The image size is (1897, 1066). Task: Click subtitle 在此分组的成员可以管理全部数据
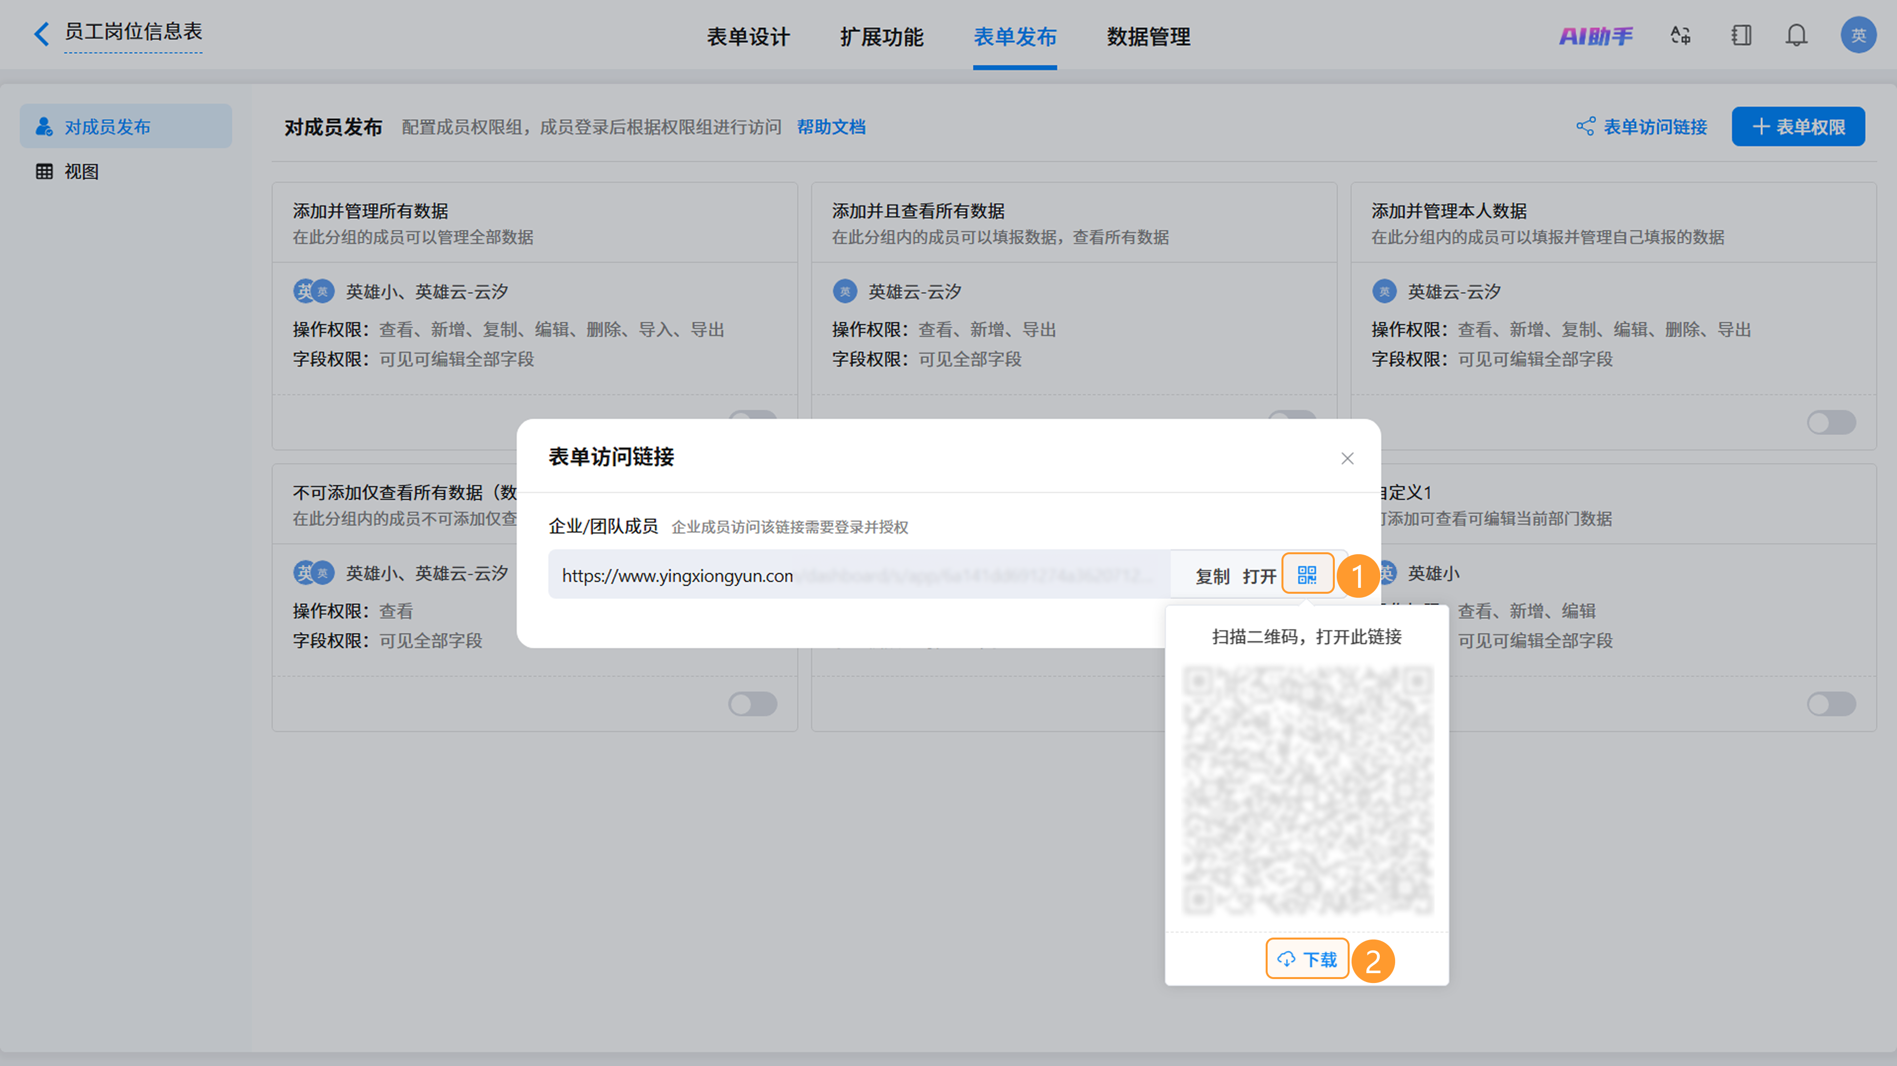[413, 237]
